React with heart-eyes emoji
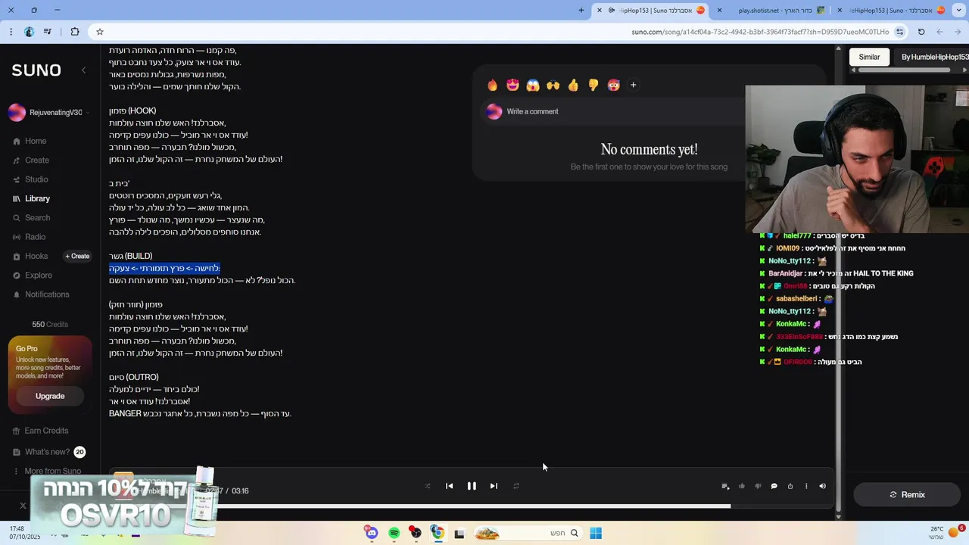Image resolution: width=969 pixels, height=545 pixels. [513, 85]
